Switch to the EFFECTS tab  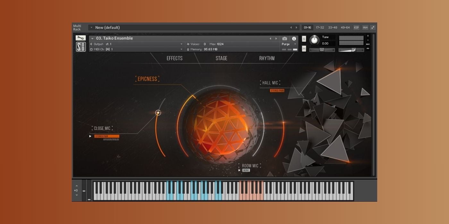click(x=174, y=58)
